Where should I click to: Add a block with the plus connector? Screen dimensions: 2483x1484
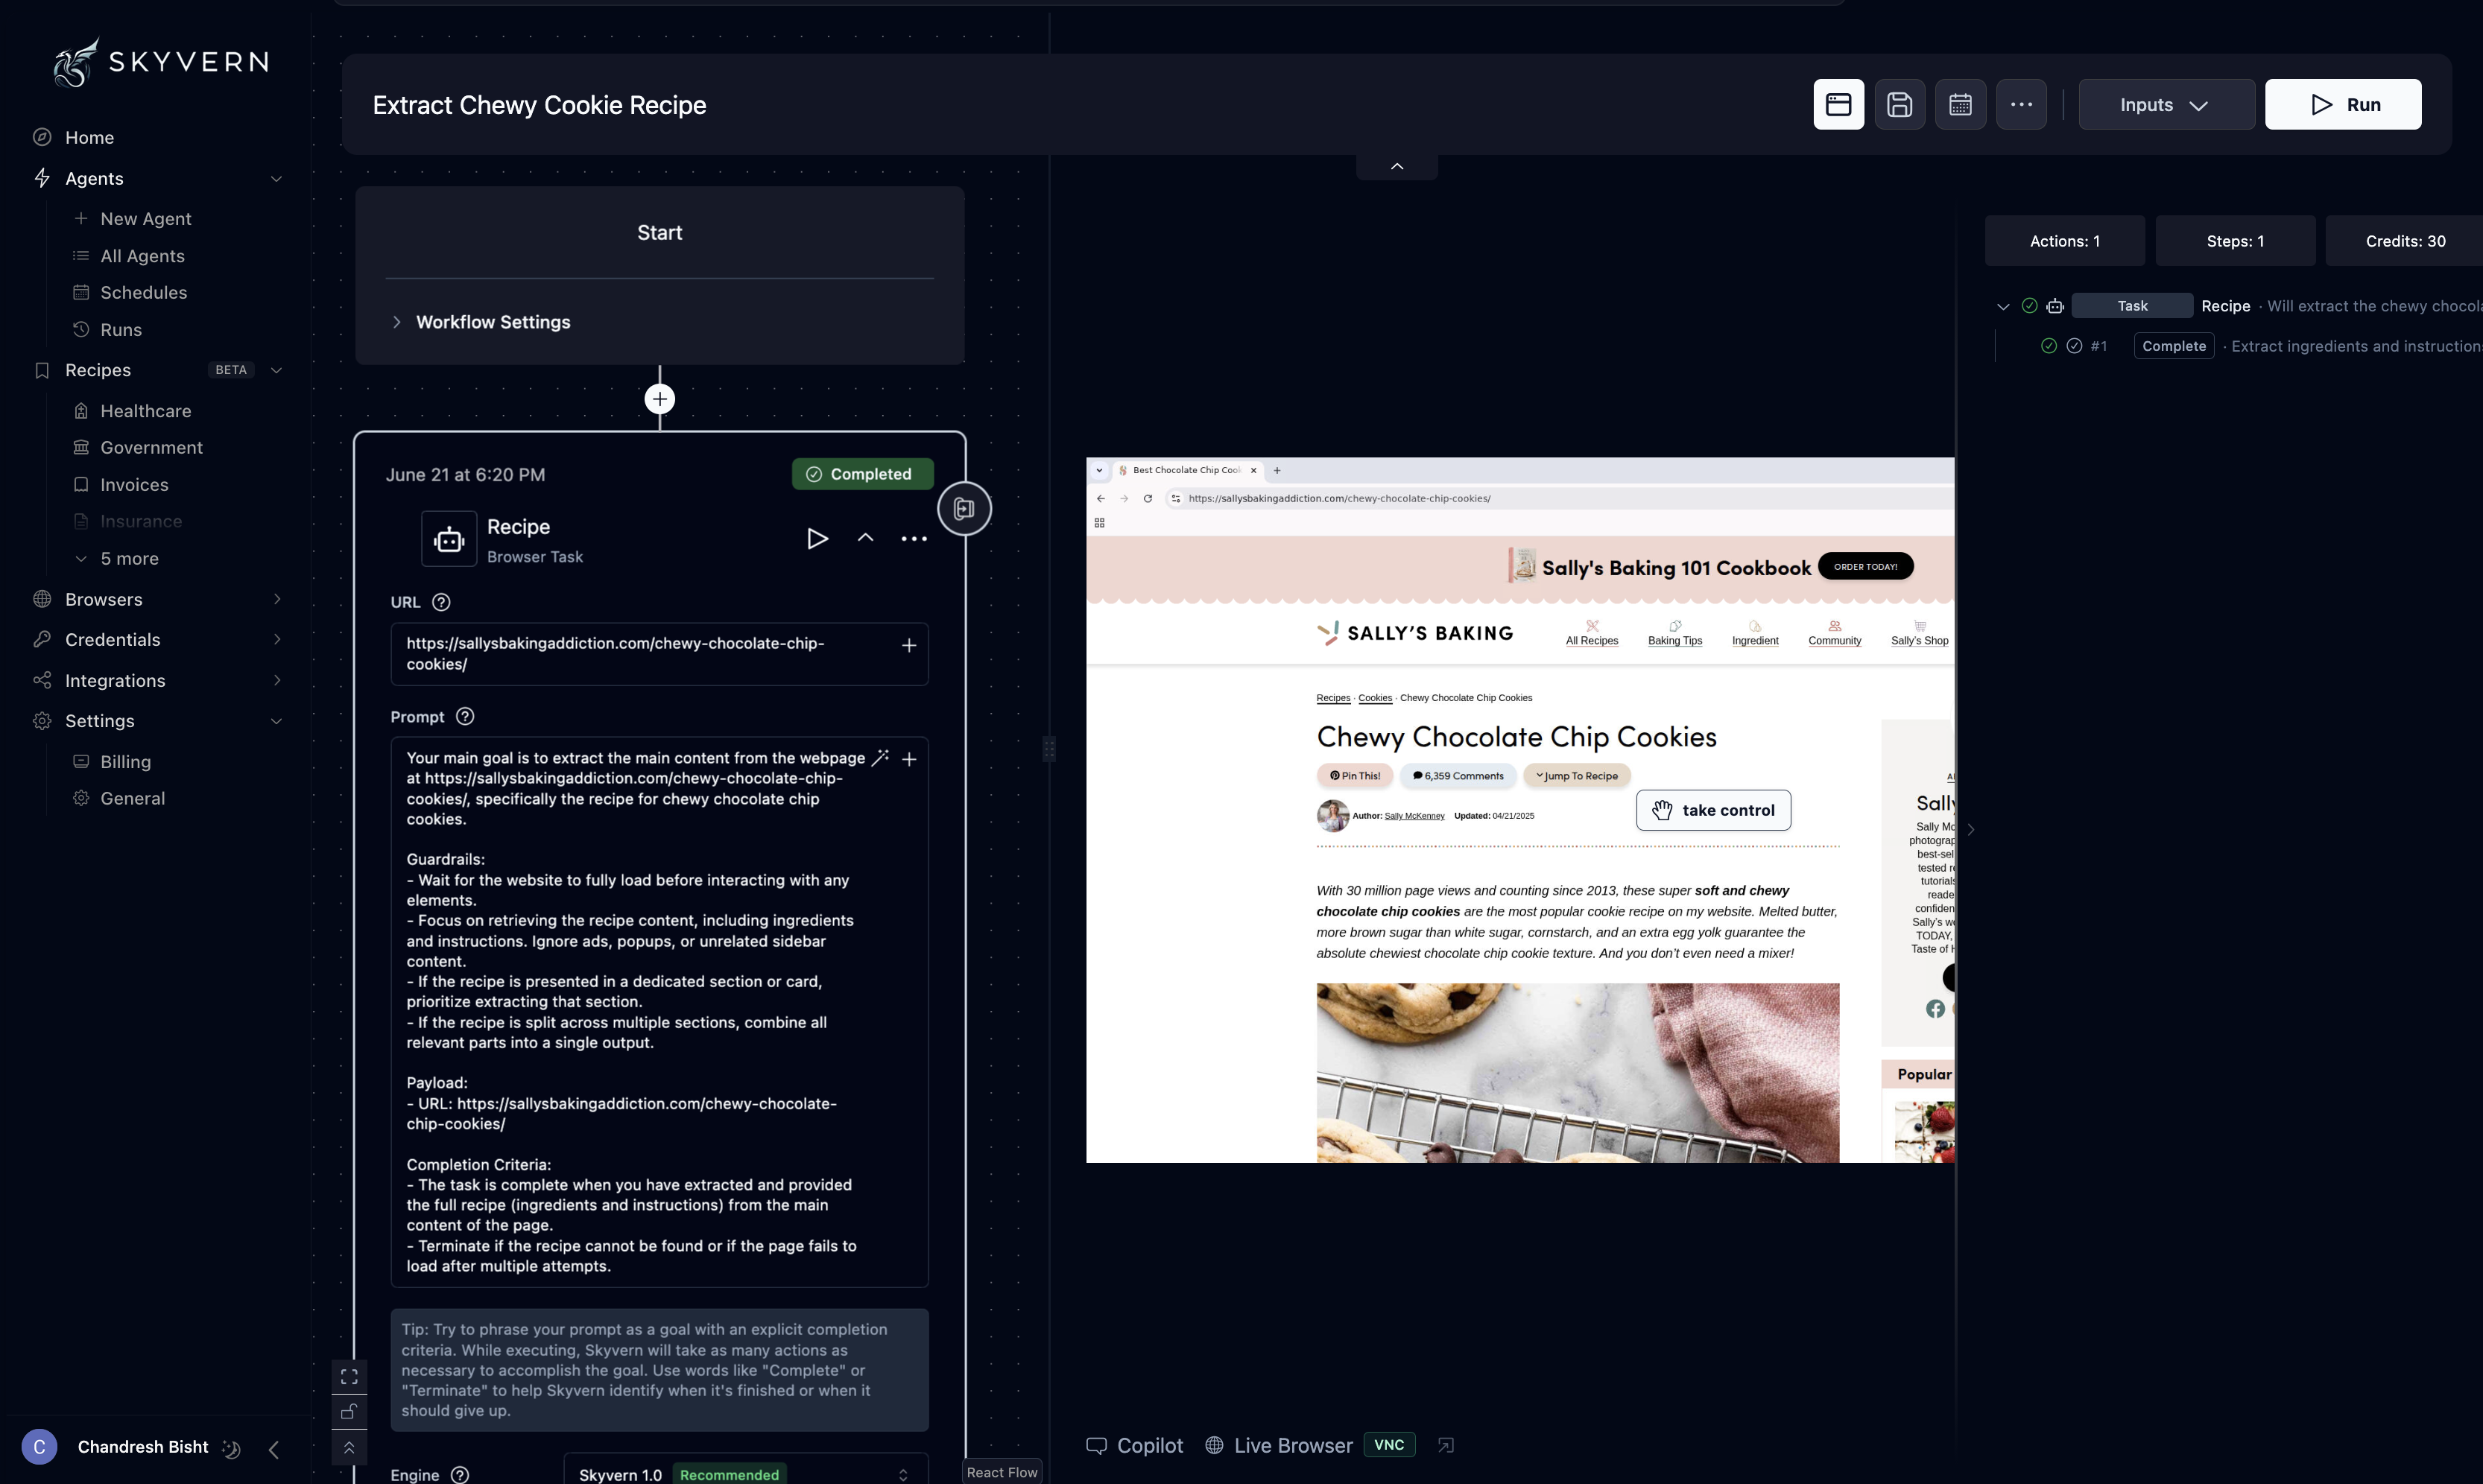tap(659, 399)
